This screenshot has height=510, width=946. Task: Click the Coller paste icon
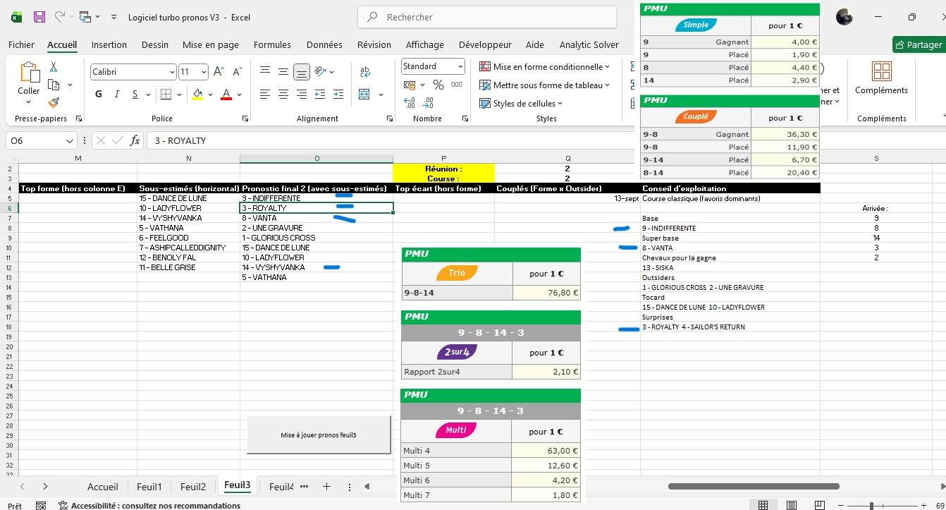point(29,73)
